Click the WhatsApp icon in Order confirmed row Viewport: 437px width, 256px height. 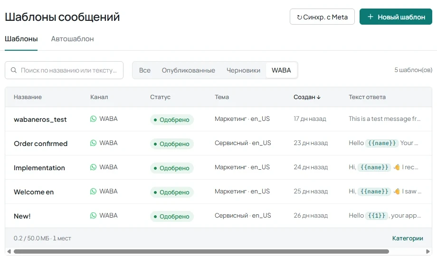coord(94,143)
